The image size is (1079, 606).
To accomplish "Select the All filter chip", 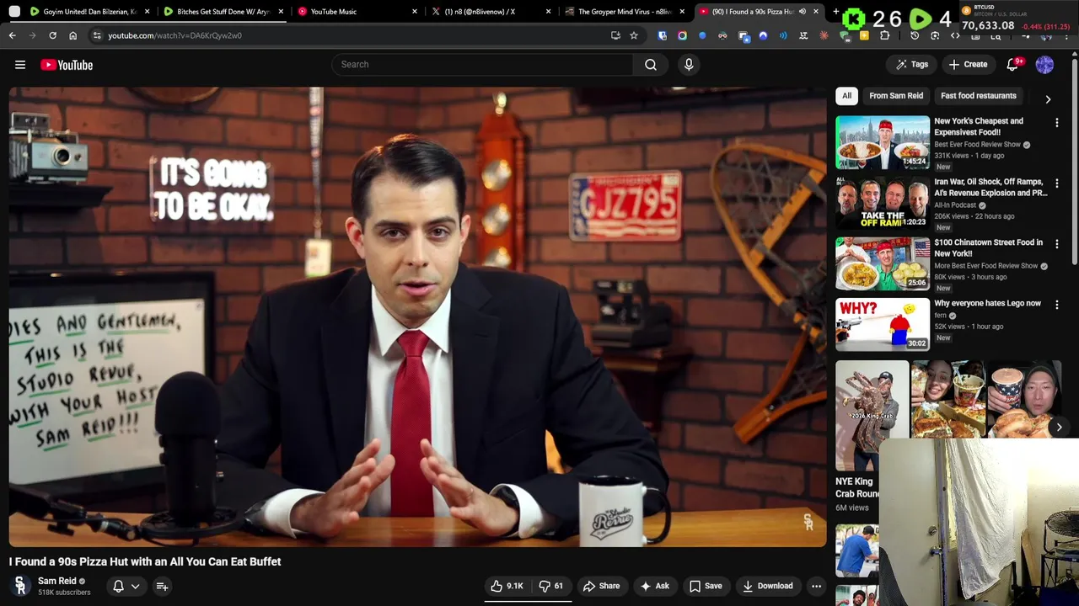I will [846, 96].
